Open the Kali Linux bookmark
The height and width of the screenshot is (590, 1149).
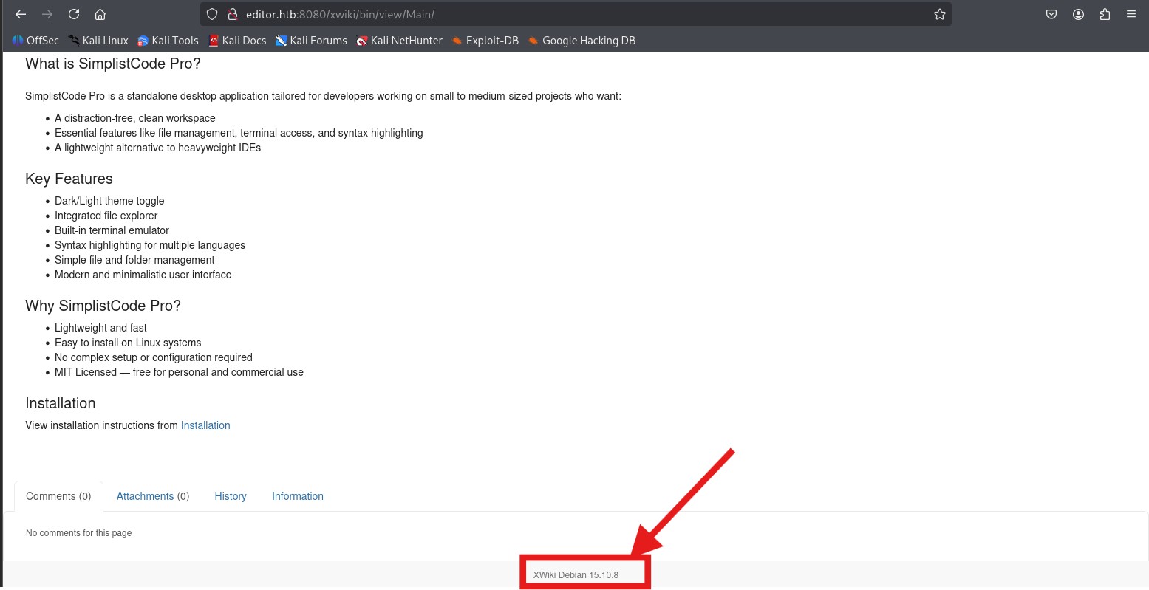point(98,41)
